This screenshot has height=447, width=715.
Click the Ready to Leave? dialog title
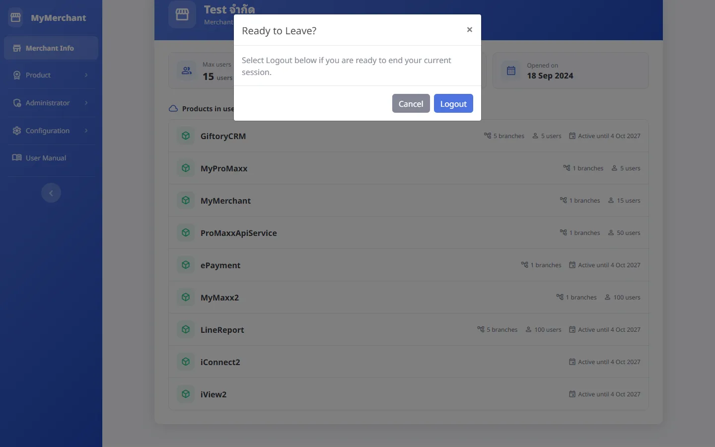coord(279,31)
